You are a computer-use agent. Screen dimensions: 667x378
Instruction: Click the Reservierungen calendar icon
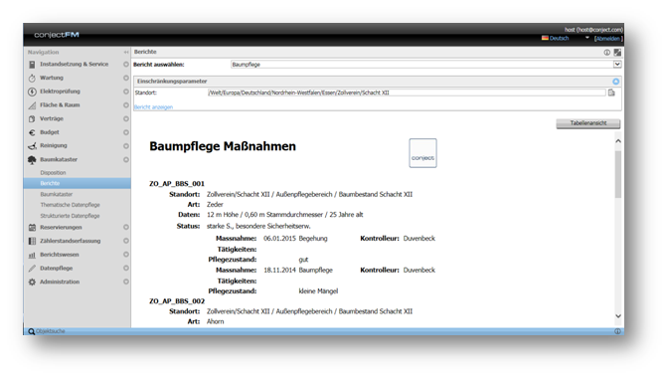point(32,228)
